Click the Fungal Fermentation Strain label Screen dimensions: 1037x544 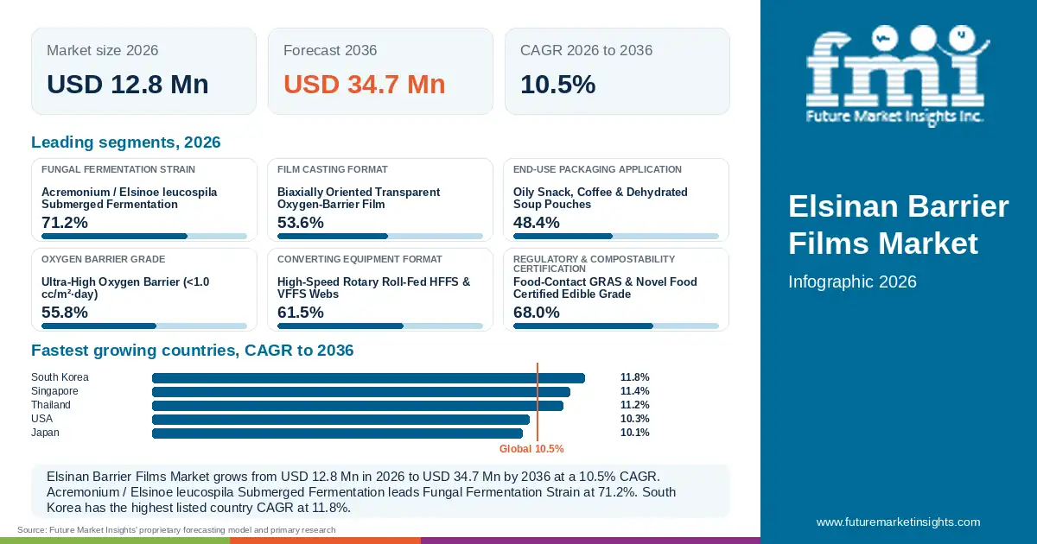click(118, 169)
